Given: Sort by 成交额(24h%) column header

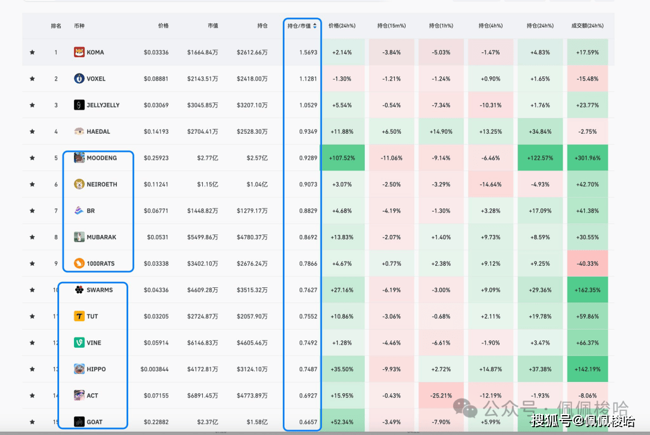Looking at the screenshot, I should 587,26.
